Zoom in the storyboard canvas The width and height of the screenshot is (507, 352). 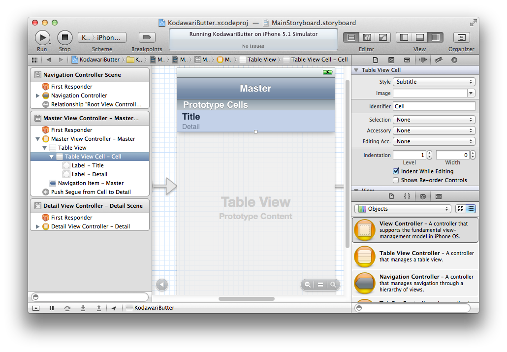click(333, 285)
